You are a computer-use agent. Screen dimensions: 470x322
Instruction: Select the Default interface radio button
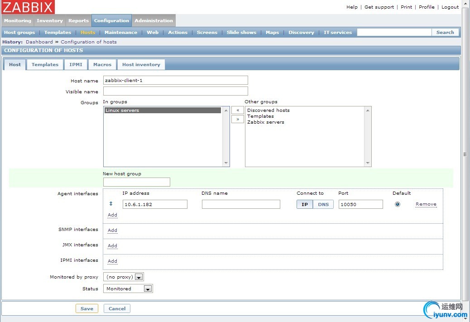[x=398, y=204]
